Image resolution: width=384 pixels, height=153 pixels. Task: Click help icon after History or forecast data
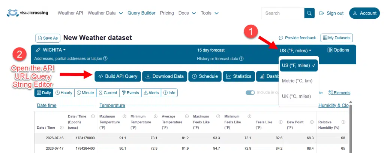point(241,59)
